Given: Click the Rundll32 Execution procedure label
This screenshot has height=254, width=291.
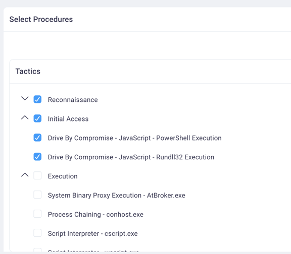Looking at the screenshot, I should pos(131,157).
